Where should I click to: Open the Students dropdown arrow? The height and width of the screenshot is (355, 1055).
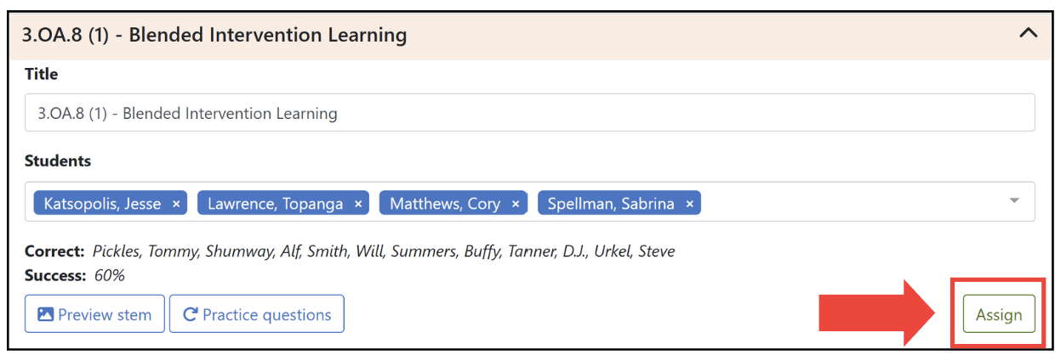pos(1014,201)
